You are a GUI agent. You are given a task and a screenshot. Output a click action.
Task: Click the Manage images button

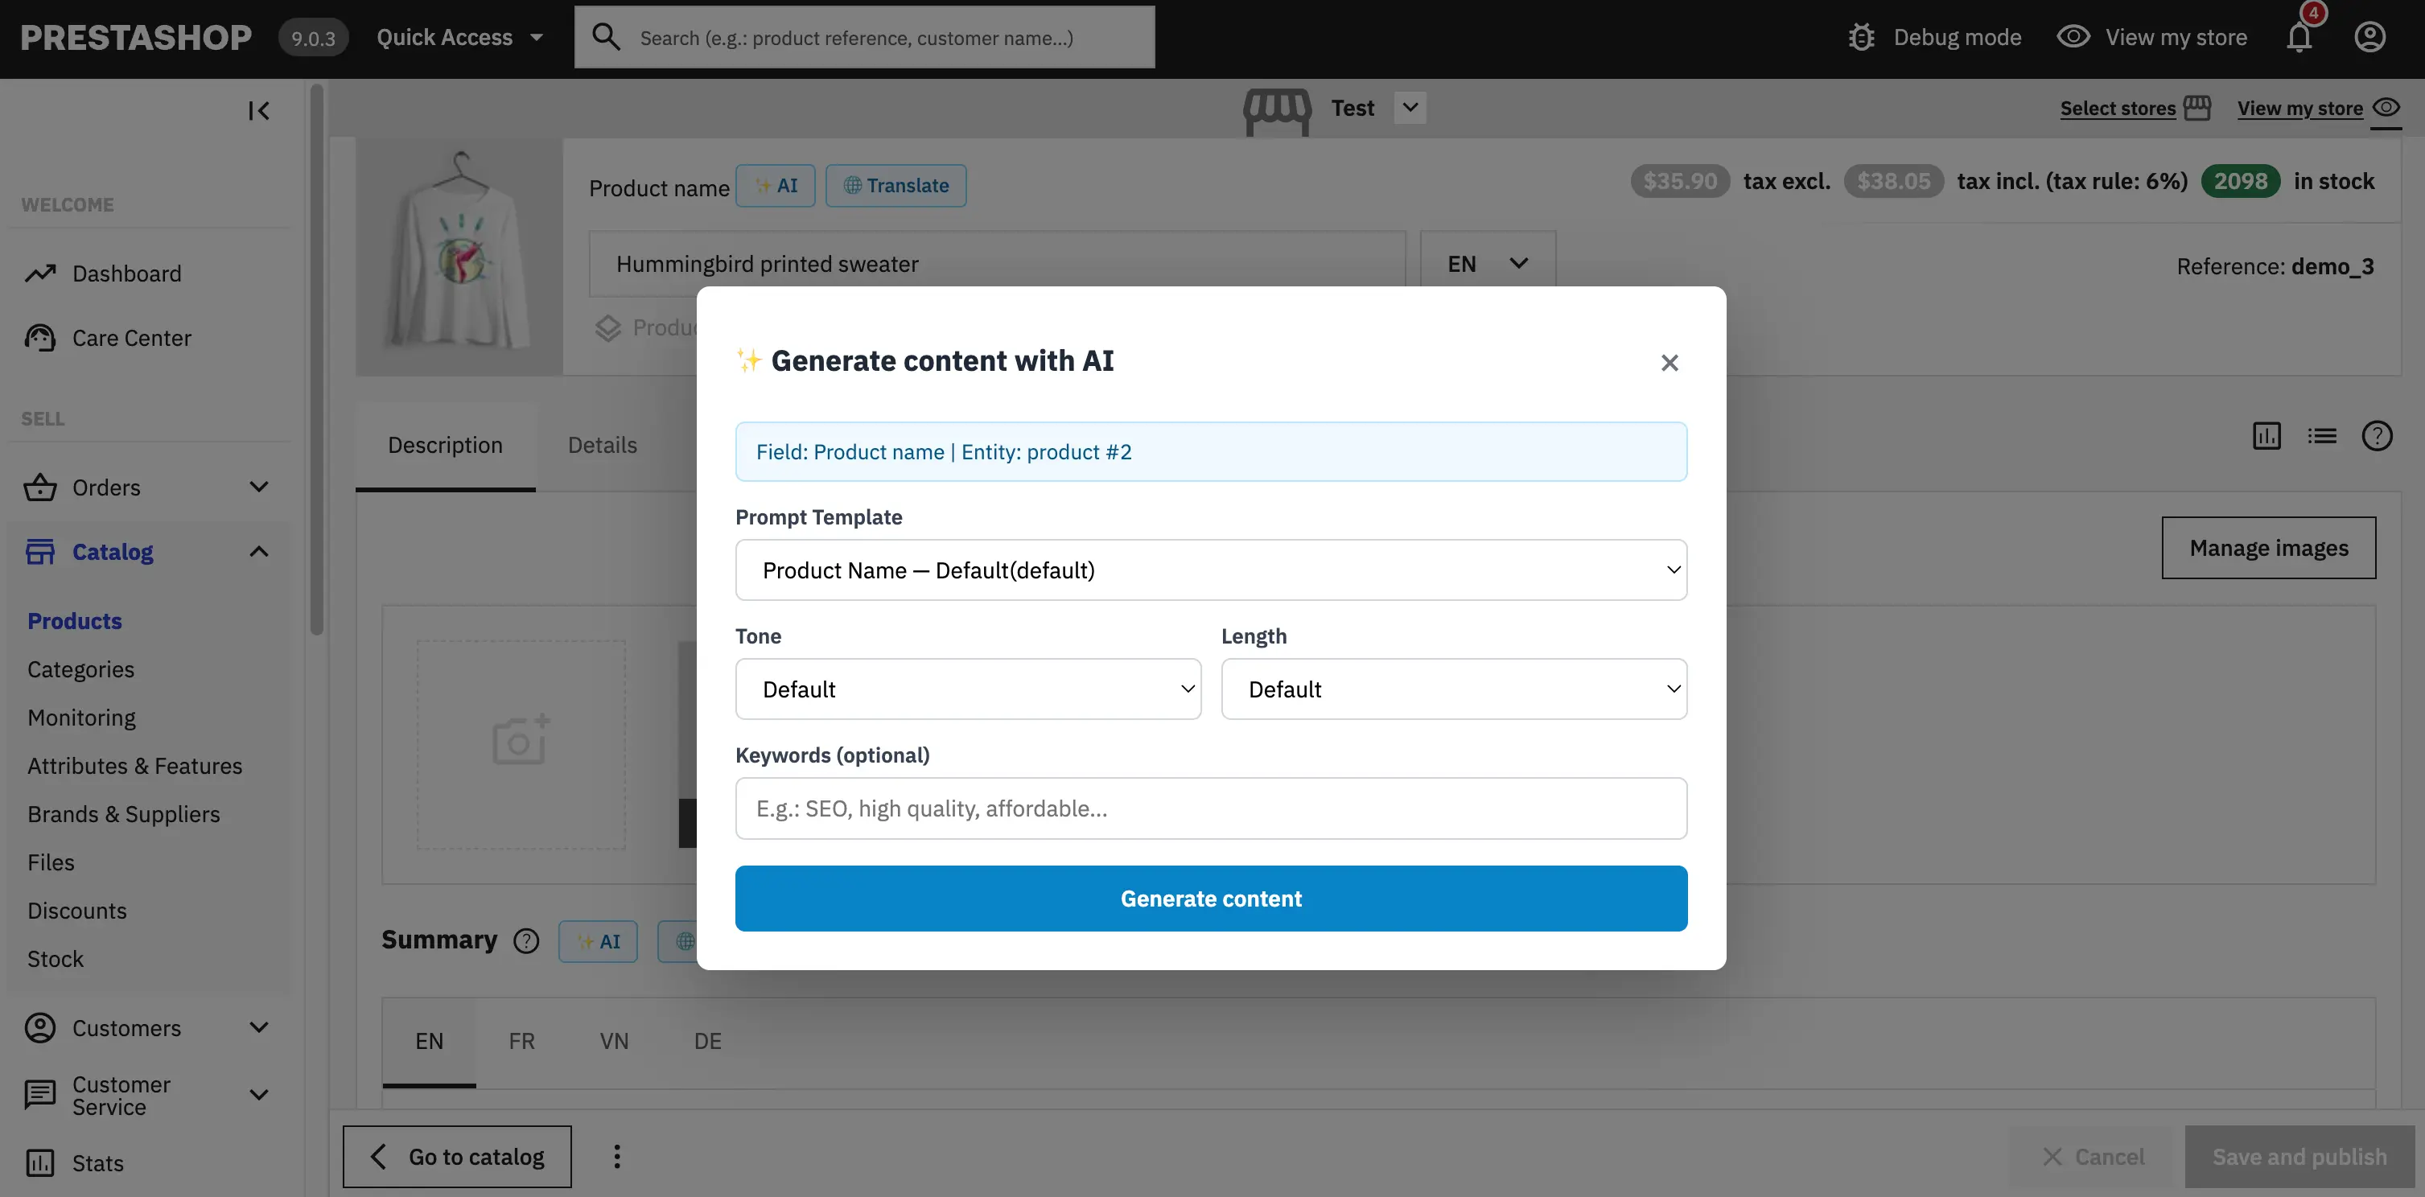[2269, 548]
